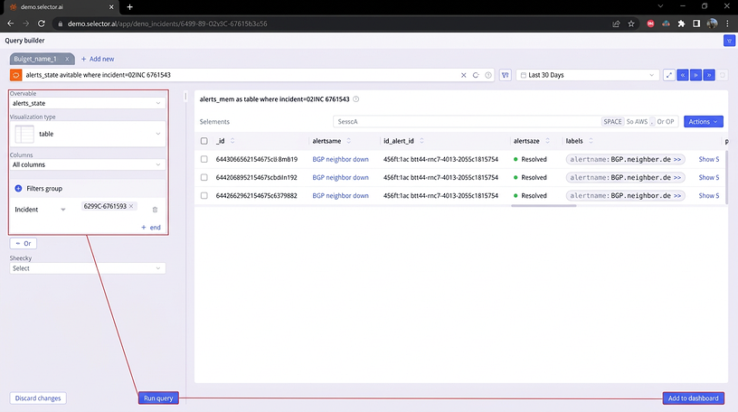Open the Actions dropdown button

(x=703, y=121)
